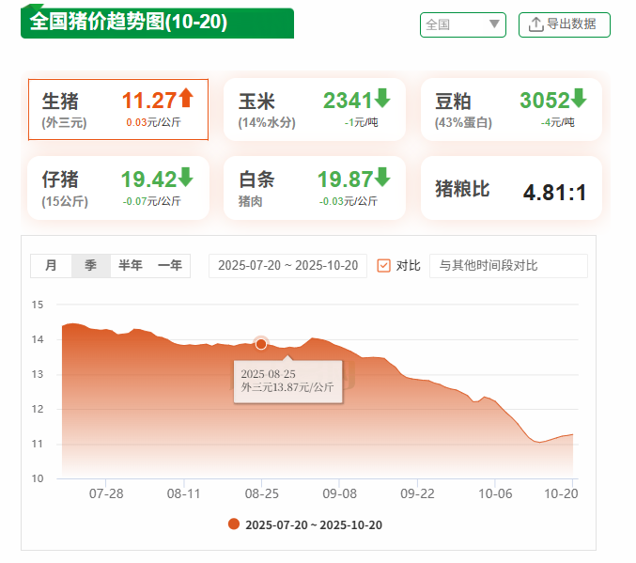The image size is (636, 563).
Task: Toggle the 2025-07-20 ~ 2025-10-20 legend series label
Action: pyautogui.click(x=313, y=524)
